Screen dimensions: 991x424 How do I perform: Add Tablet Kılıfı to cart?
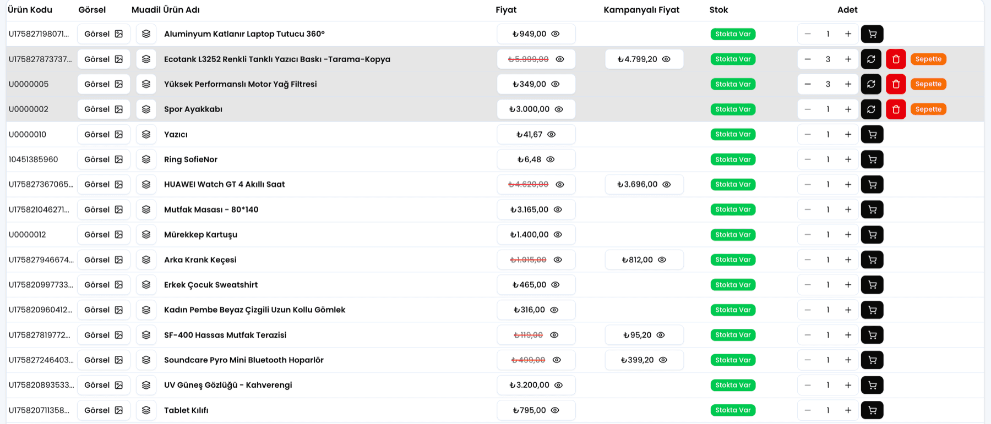pyautogui.click(x=872, y=410)
